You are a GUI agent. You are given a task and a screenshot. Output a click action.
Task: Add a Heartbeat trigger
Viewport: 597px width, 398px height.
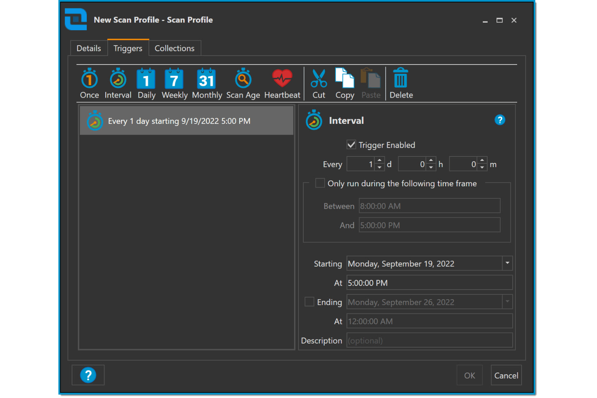tap(282, 83)
